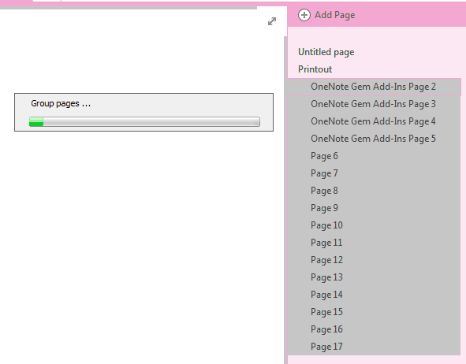Select Page 6 in page list
466x364 pixels.
(375, 156)
